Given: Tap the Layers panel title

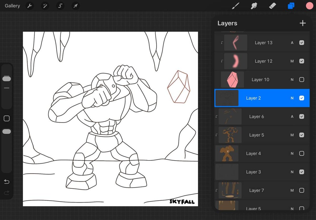Looking at the screenshot, I should 227,23.
